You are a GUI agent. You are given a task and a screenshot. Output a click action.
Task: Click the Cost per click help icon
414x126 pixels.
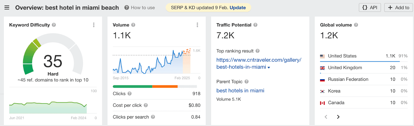[146, 105]
